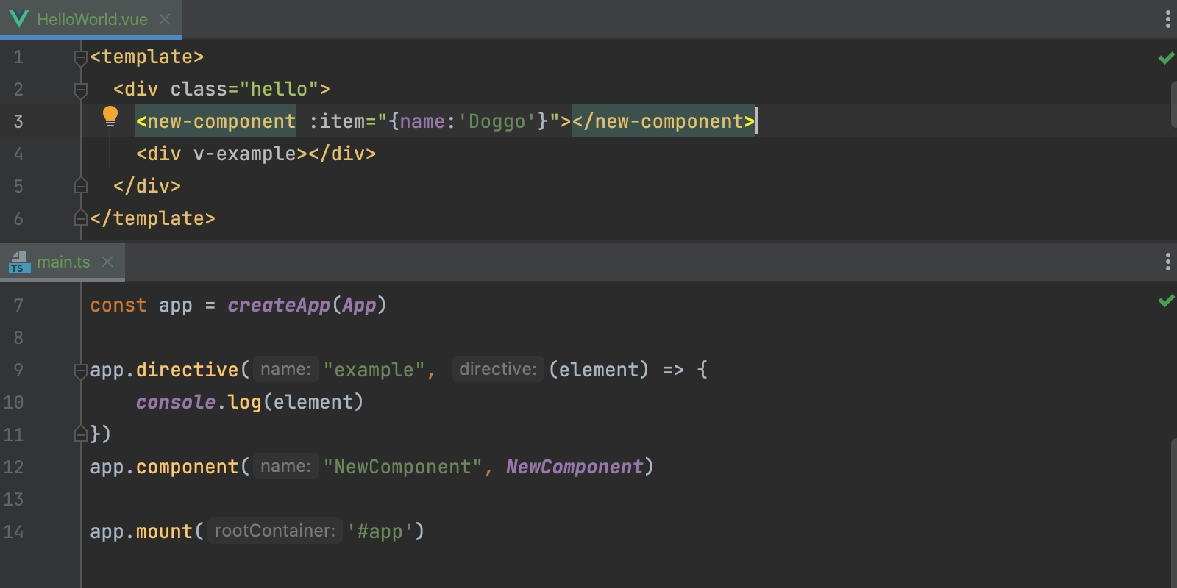The width and height of the screenshot is (1177, 588).
Task: Click fold end marker at closing template line
Action: (x=81, y=218)
